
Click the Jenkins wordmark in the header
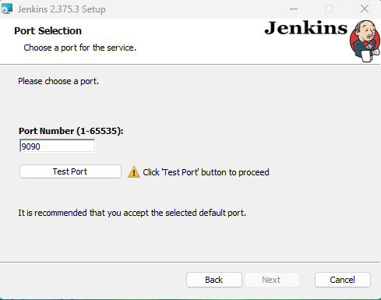pos(305,28)
